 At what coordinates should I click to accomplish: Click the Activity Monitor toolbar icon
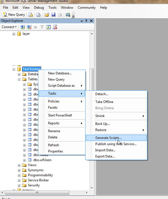(x=68, y=15)
